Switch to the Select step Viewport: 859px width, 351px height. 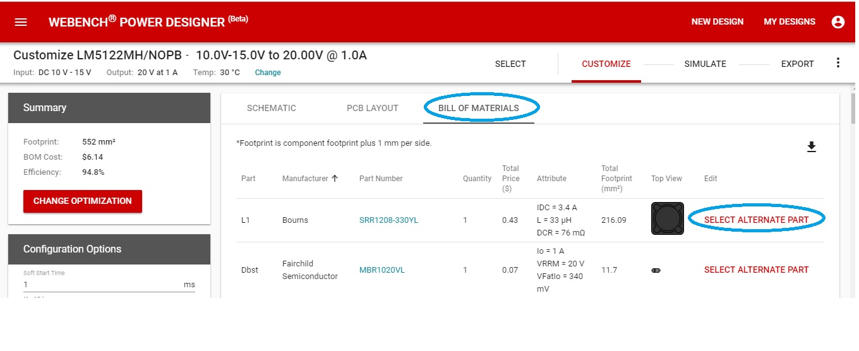tap(510, 64)
